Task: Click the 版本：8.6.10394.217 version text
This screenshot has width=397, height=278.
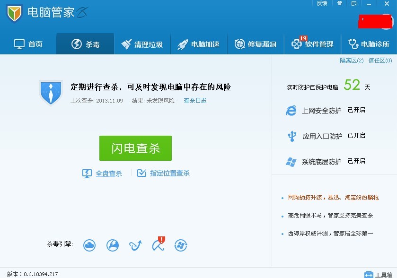Action: 32,274
